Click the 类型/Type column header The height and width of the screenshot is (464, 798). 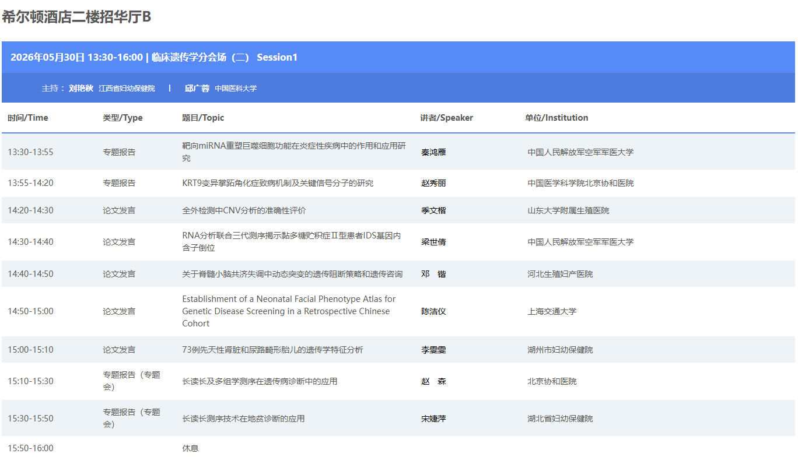pos(123,118)
